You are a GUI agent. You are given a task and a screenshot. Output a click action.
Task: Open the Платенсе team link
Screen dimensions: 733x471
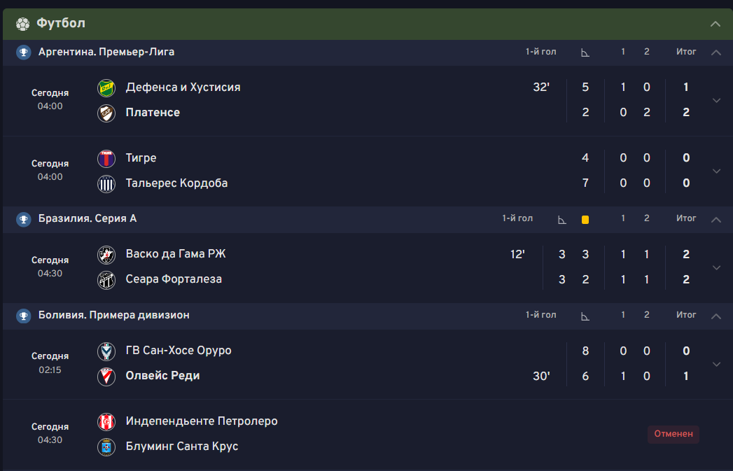click(153, 113)
